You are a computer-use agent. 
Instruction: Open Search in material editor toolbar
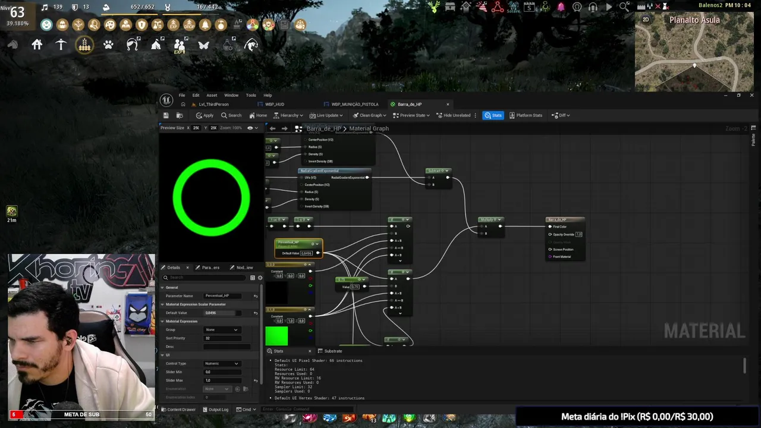point(231,115)
